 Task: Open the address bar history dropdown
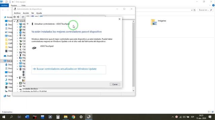tap(192, 10)
